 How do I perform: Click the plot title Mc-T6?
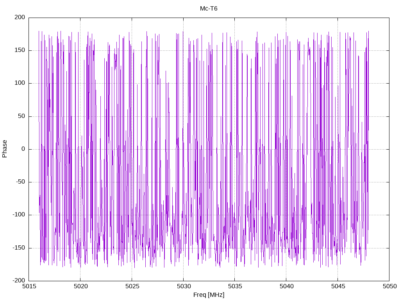pos(209,9)
